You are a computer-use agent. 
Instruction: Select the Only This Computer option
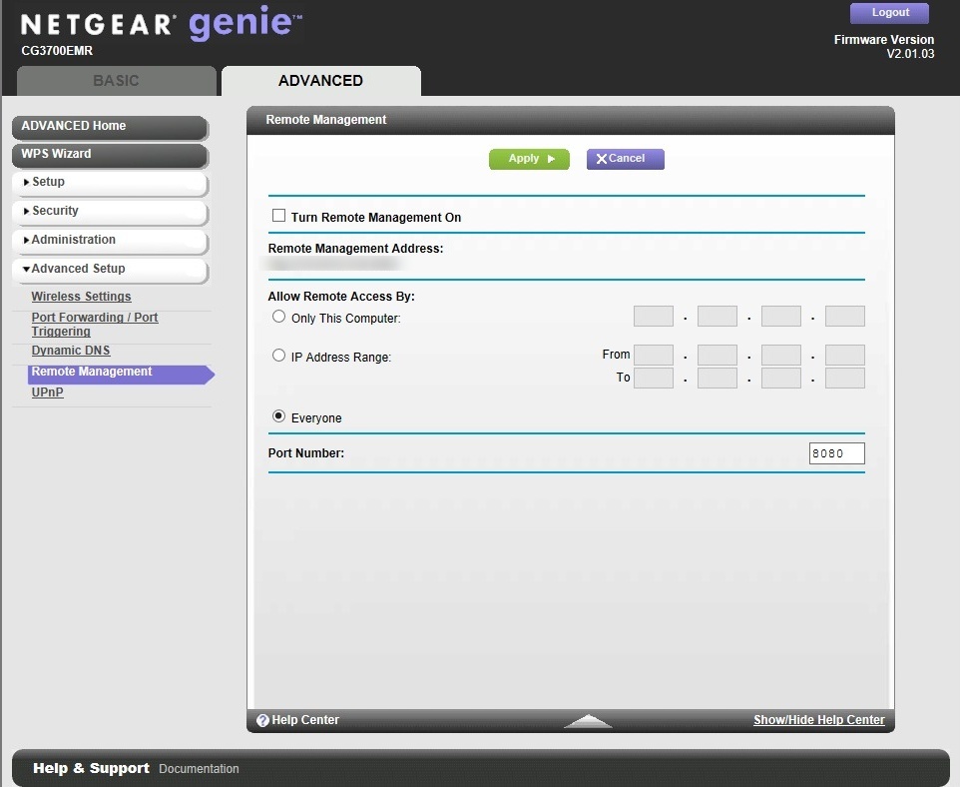pos(278,316)
